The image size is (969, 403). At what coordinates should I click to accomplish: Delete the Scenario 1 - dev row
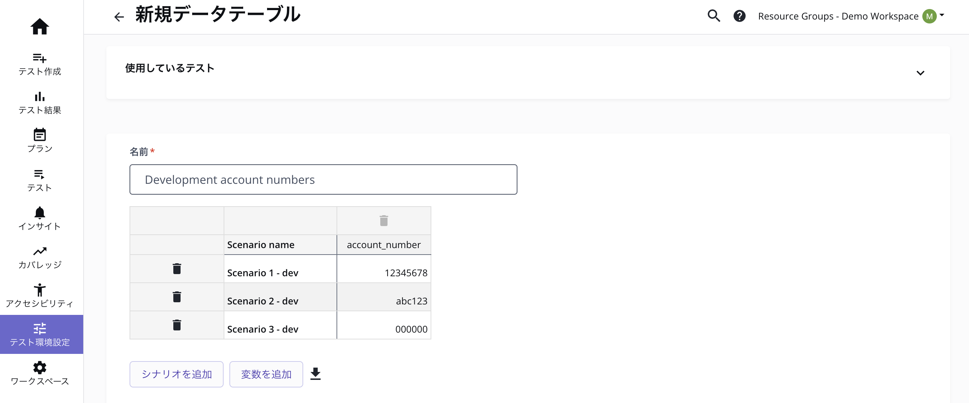tap(177, 269)
